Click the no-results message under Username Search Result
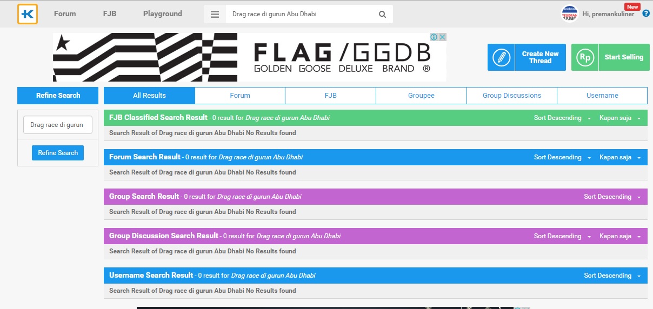Image resolution: width=653 pixels, height=309 pixels. pyautogui.click(x=203, y=291)
